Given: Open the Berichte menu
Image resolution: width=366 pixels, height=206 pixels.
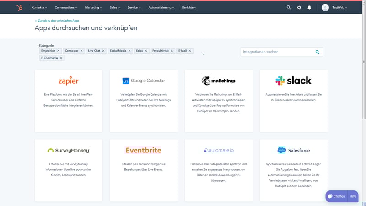Looking at the screenshot, I should (188, 7).
